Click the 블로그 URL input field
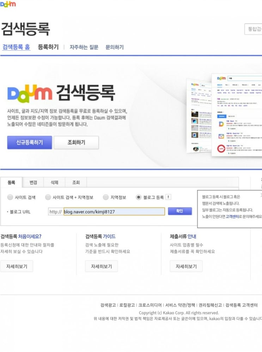Screen dimensions: 262x352 pos(114,211)
